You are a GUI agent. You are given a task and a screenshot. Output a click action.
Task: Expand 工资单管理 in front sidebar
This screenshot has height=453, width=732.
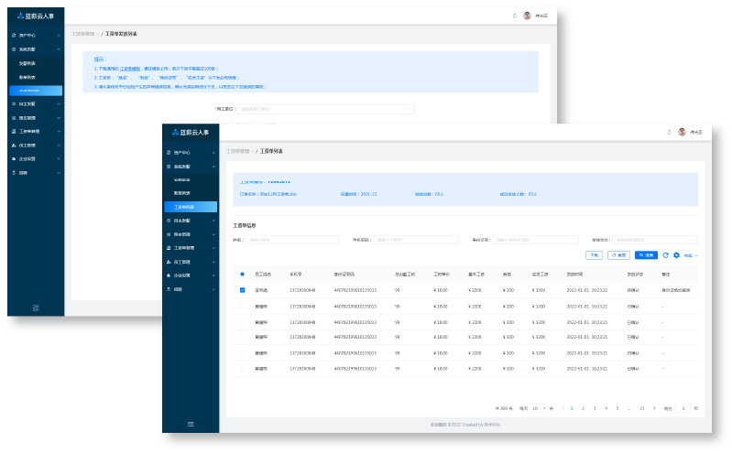pos(190,247)
